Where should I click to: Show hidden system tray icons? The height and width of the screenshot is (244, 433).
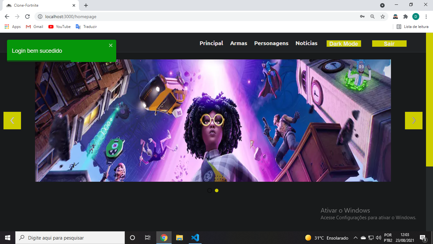(x=356, y=238)
